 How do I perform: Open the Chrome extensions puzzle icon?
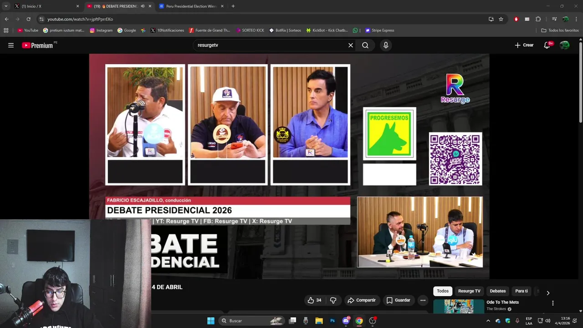(538, 19)
